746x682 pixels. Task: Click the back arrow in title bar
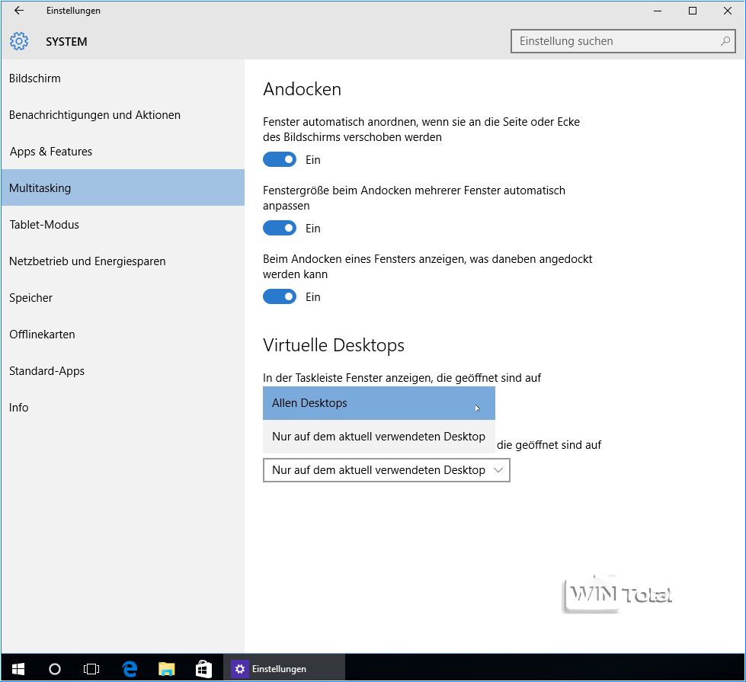pos(19,11)
